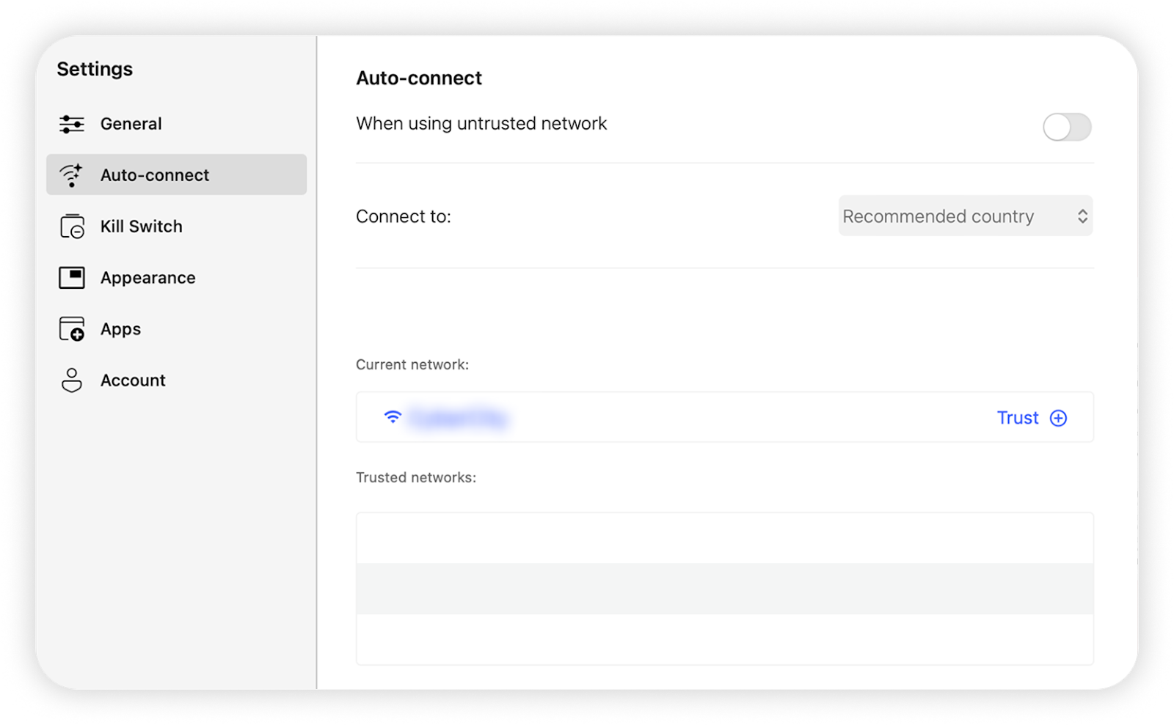Click the General sliders icon in sidebar

click(71, 124)
